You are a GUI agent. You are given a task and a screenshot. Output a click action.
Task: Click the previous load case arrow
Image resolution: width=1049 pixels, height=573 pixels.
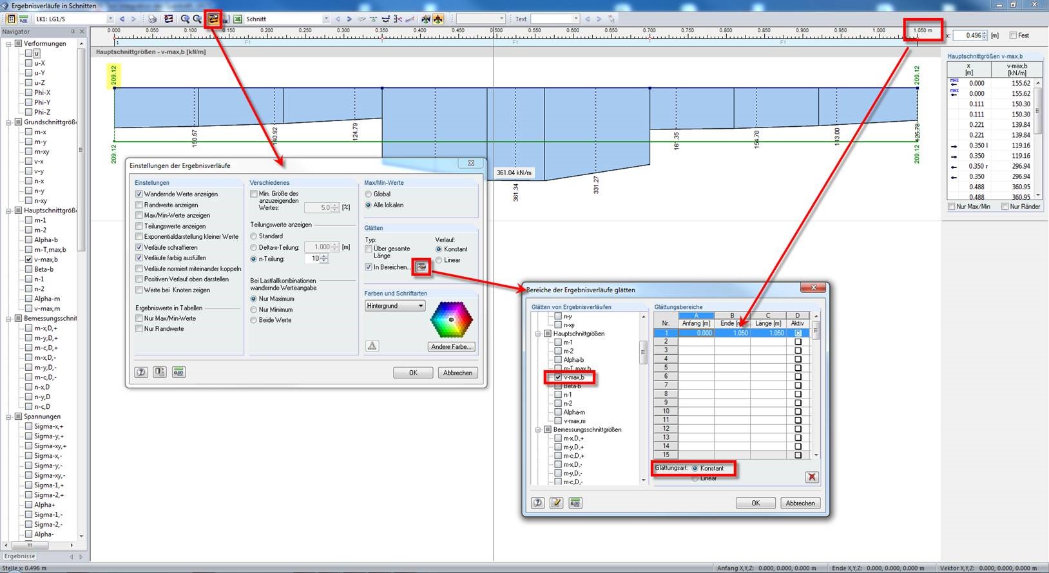click(122, 19)
